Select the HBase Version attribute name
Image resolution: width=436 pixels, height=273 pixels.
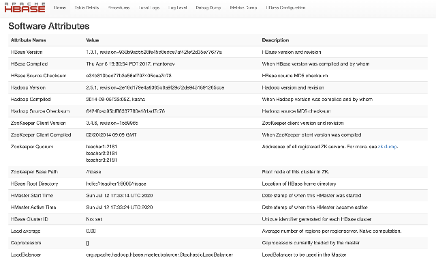[27, 52]
